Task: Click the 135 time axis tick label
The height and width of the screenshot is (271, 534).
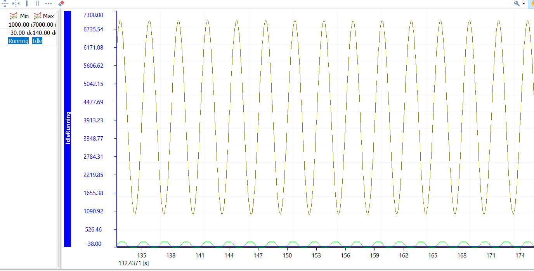Action: tap(142, 256)
